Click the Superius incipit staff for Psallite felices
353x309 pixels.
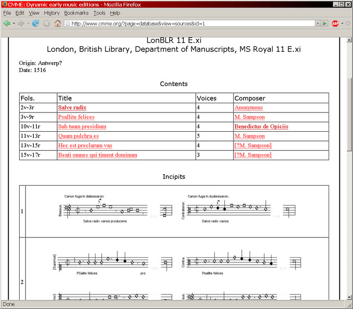[113, 262]
